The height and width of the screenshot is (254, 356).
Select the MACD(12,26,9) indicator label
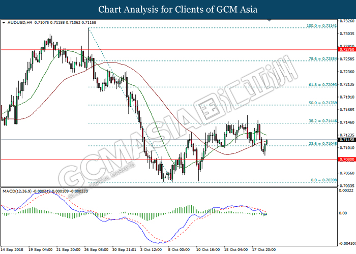click(x=20, y=190)
